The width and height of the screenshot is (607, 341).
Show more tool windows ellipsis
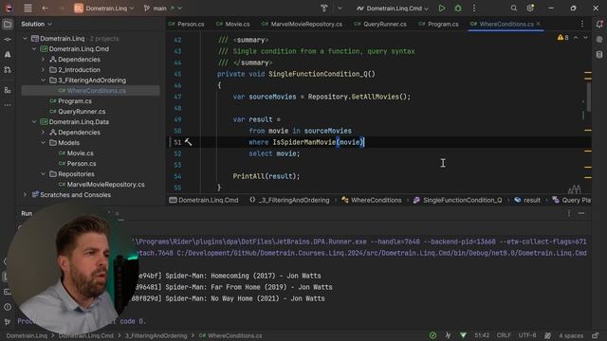(8, 105)
